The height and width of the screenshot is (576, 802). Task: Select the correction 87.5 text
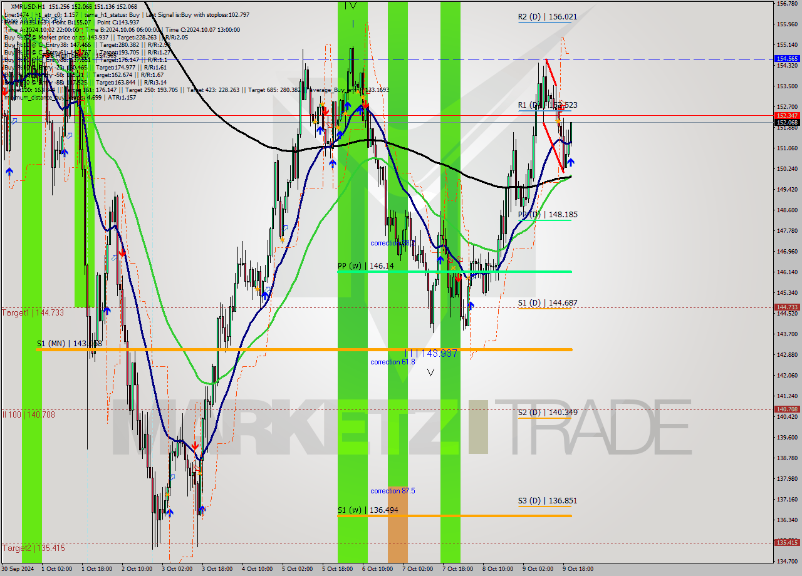point(392,491)
